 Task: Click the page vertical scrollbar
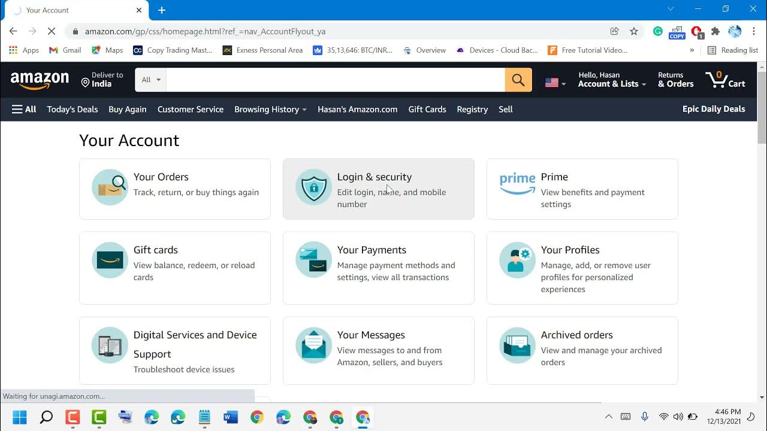pos(762,108)
